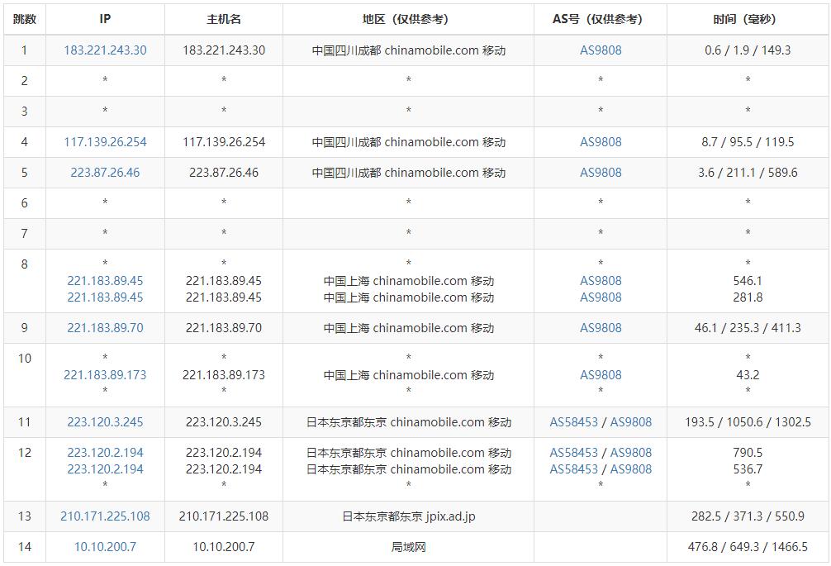Select hop number 2 in 跳数 column
Viewport: 831px width, 566px height.
(x=25, y=80)
